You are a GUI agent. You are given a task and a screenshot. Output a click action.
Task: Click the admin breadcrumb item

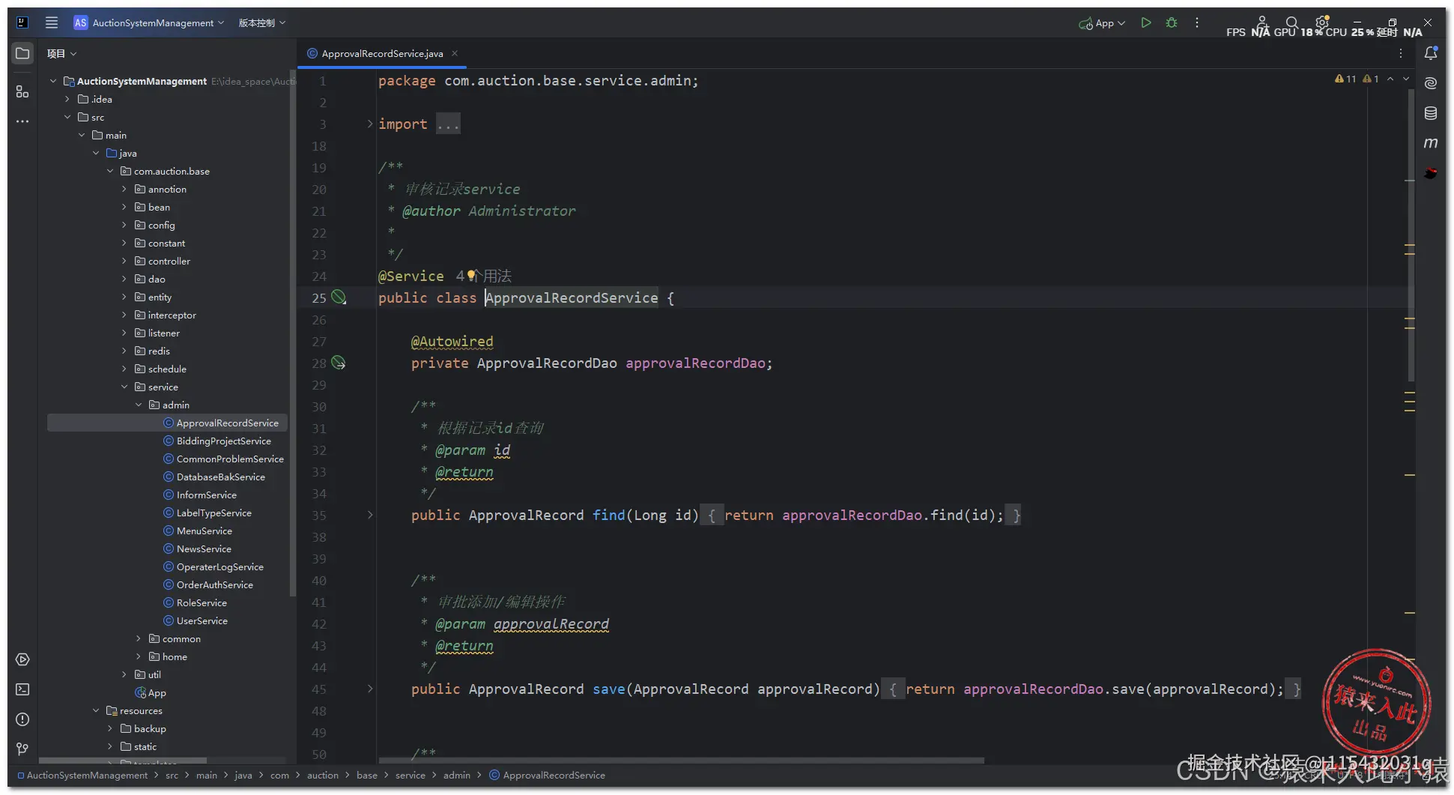coord(456,775)
